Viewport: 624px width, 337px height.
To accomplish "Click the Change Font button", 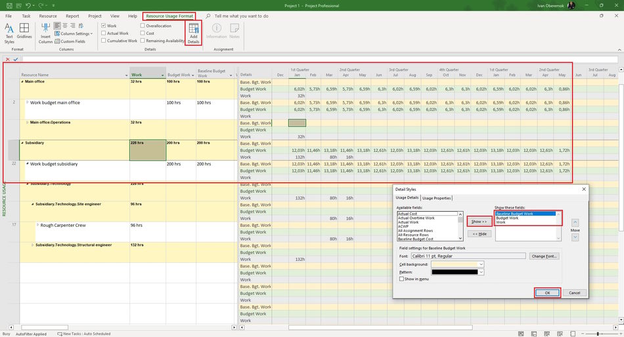I will click(x=544, y=256).
